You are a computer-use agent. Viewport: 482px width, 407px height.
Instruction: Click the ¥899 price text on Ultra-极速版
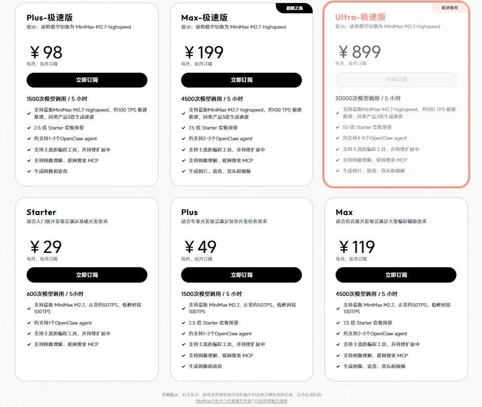click(x=358, y=51)
